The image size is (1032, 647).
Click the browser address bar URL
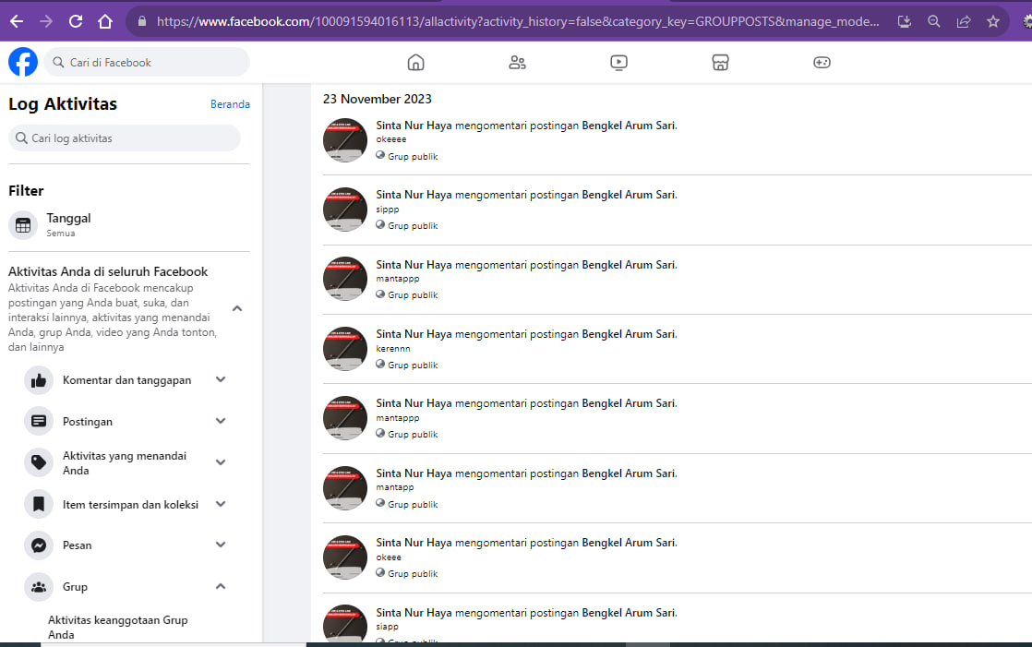point(517,22)
